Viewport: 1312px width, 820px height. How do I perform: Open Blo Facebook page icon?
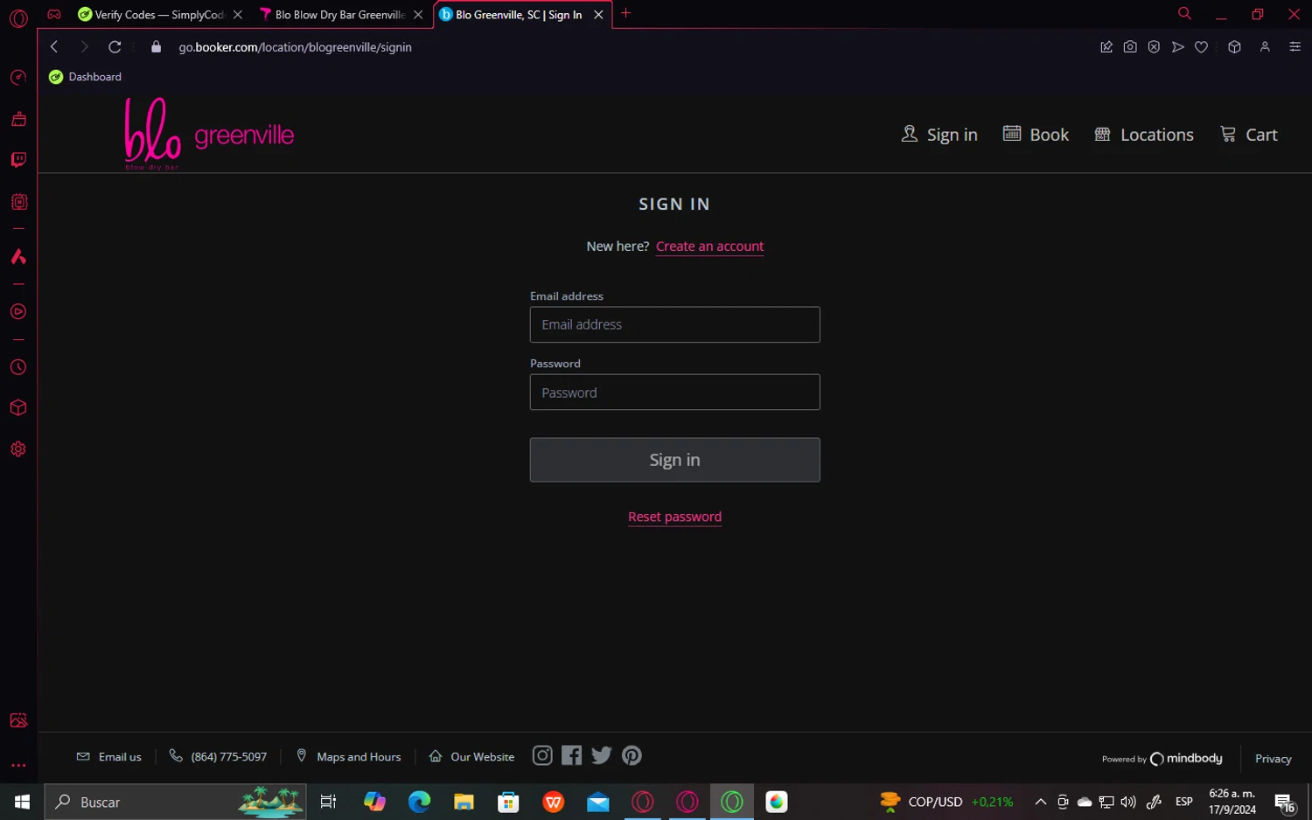point(572,755)
